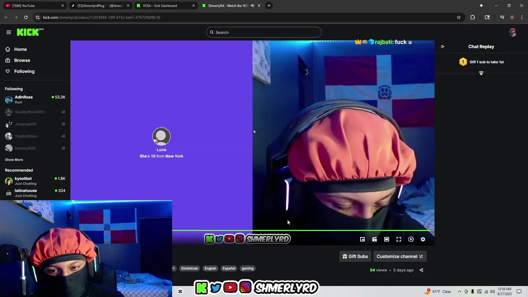The width and height of the screenshot is (528, 297).
Task: Open AdinRoss channel in Following
Action: pyautogui.click(x=35, y=99)
